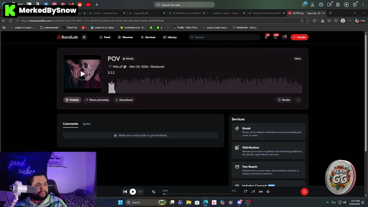Switch to english to arabic Search tab

227,13
